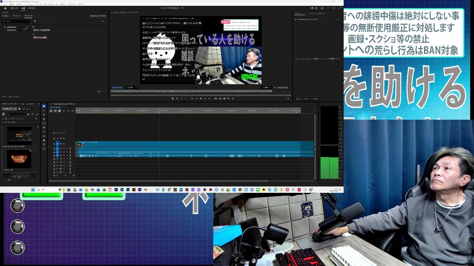The width and height of the screenshot is (474, 266).
Task: Select the Track Select Forward tool
Action: pyautogui.click(x=44, y=110)
